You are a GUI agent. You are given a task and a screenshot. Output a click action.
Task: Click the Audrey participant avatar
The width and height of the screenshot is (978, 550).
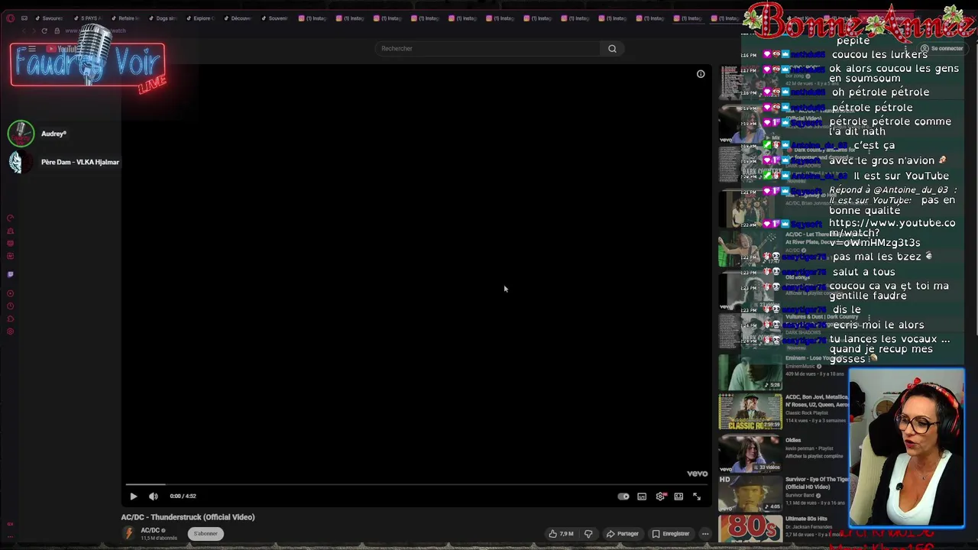21,134
